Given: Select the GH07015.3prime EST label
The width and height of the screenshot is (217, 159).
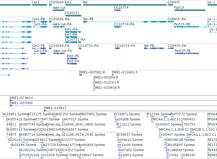Looking at the screenshot, I should 75,119.
